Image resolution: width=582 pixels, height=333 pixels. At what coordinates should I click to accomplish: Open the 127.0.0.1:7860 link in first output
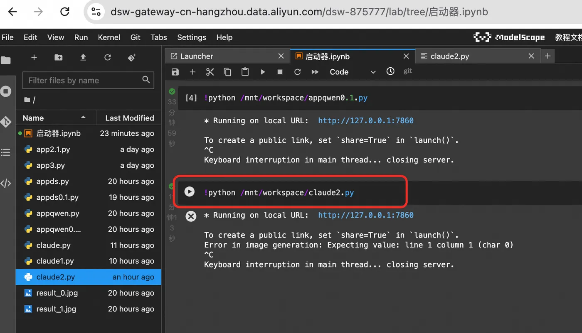tap(366, 120)
